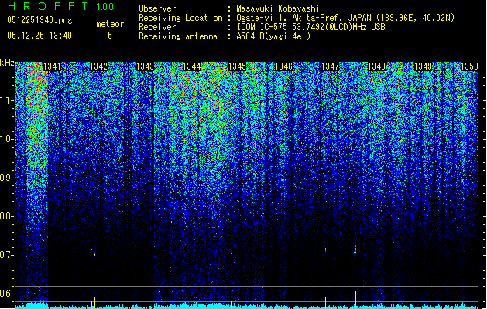Image resolution: width=487 pixels, height=309 pixels.
Task: Click the yellow power spike below 1342 echo
Action: [x=94, y=303]
